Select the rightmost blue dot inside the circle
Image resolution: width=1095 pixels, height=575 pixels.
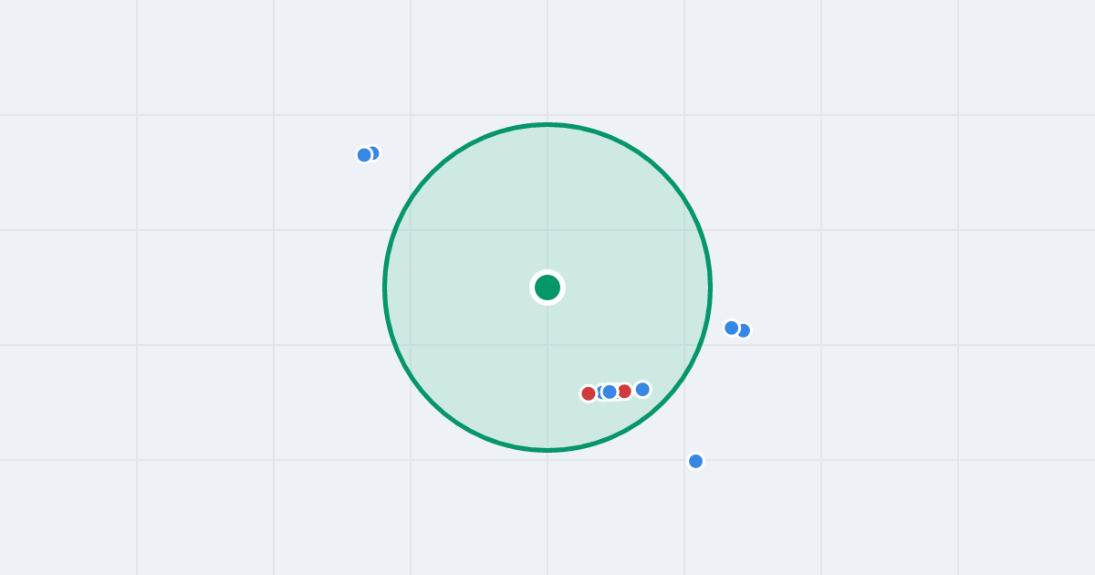point(642,389)
